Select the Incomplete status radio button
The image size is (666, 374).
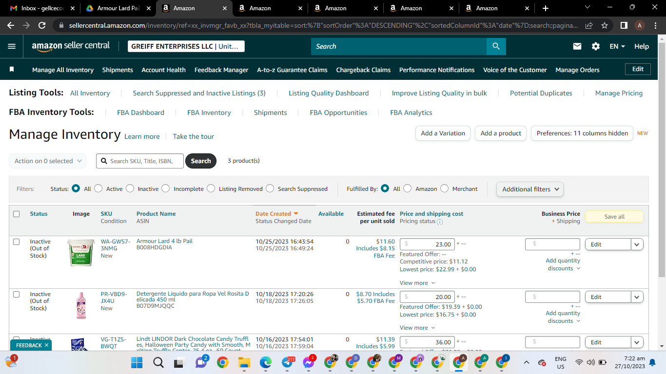[166, 188]
